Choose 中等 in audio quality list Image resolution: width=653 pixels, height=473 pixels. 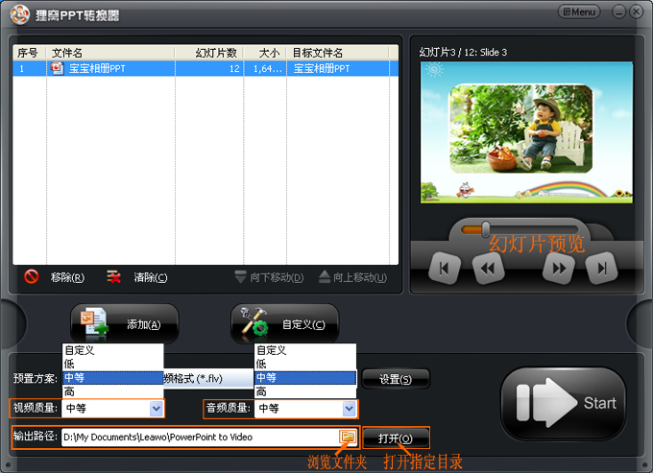(305, 378)
